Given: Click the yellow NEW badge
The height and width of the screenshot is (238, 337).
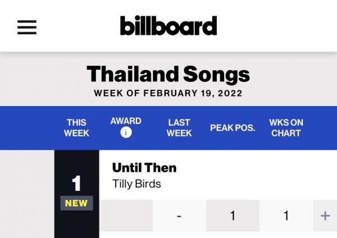Looking at the screenshot, I should (x=76, y=203).
